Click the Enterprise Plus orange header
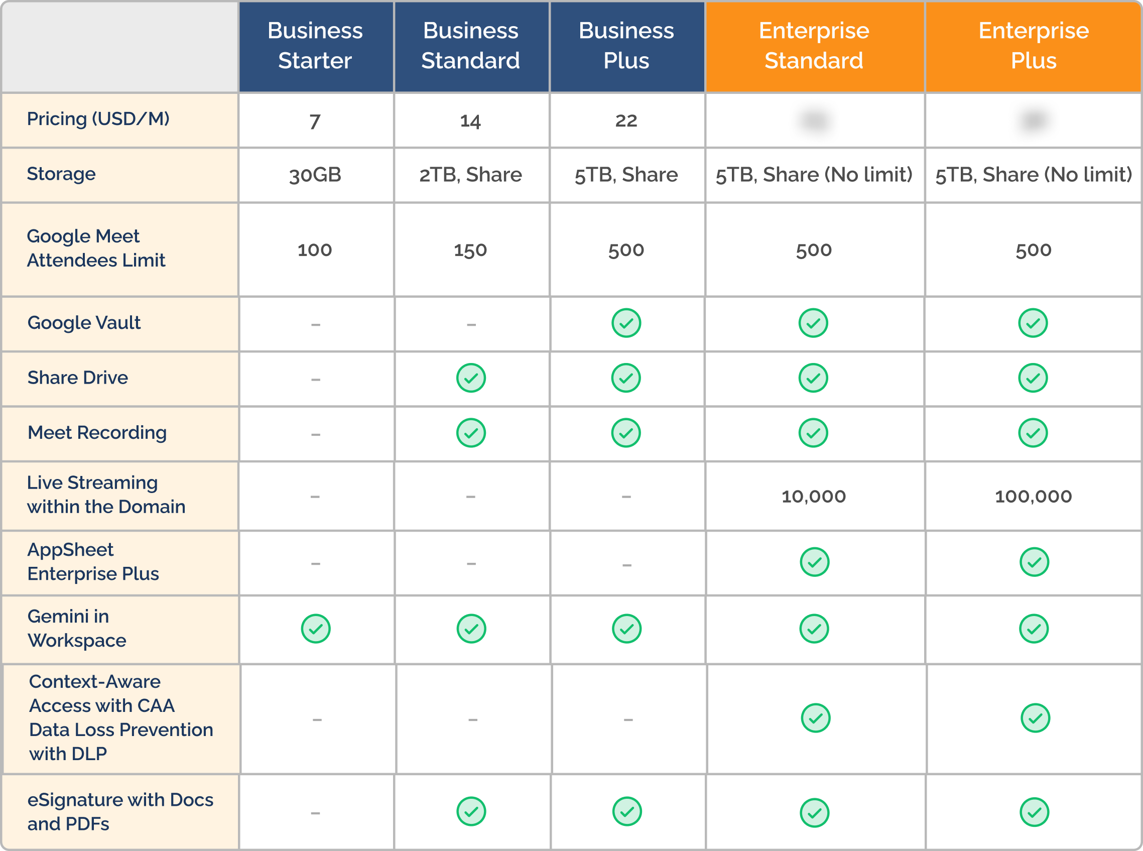The image size is (1143, 851). pyautogui.click(x=1033, y=46)
